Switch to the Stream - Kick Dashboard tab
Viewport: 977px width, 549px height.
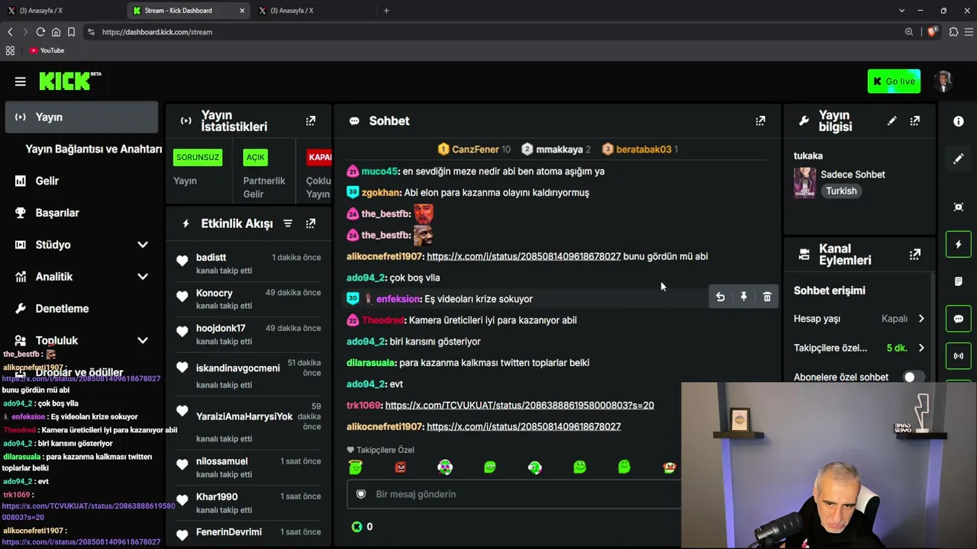click(x=188, y=11)
